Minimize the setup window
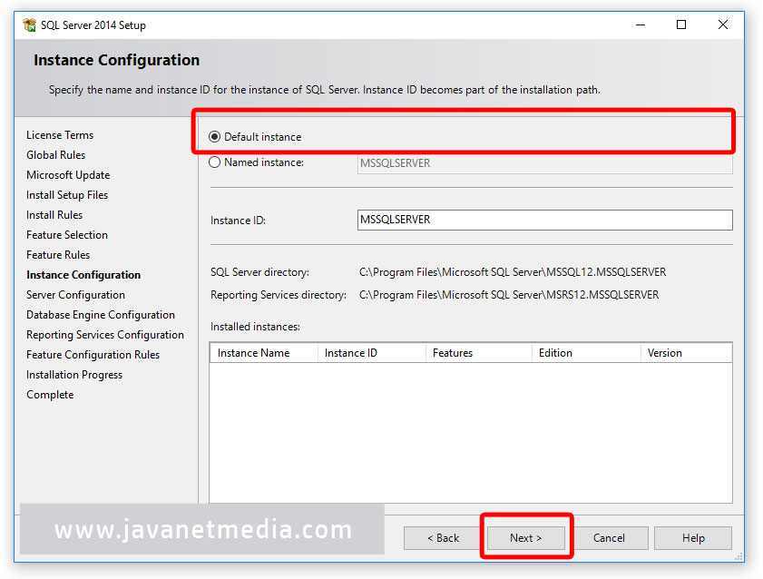The image size is (763, 579). coord(641,25)
